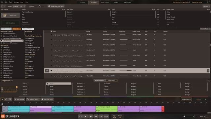Toggle EZX Action! library checkbox
Viewport: 211px width, 119px height.
(1, 48)
